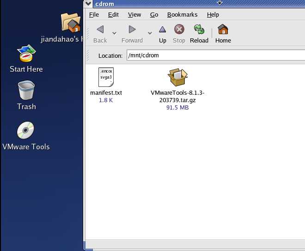Image resolution: width=305 pixels, height=251 pixels.
Task: Open the Back history dropdown arrow
Action: [115, 33]
